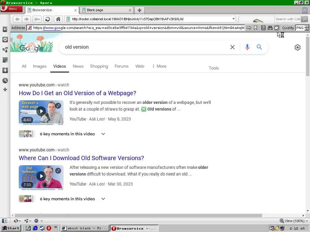
Task: Click the Google search text field
Action: (145, 47)
